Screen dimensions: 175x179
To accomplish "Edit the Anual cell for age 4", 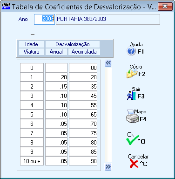I will click(56, 105).
